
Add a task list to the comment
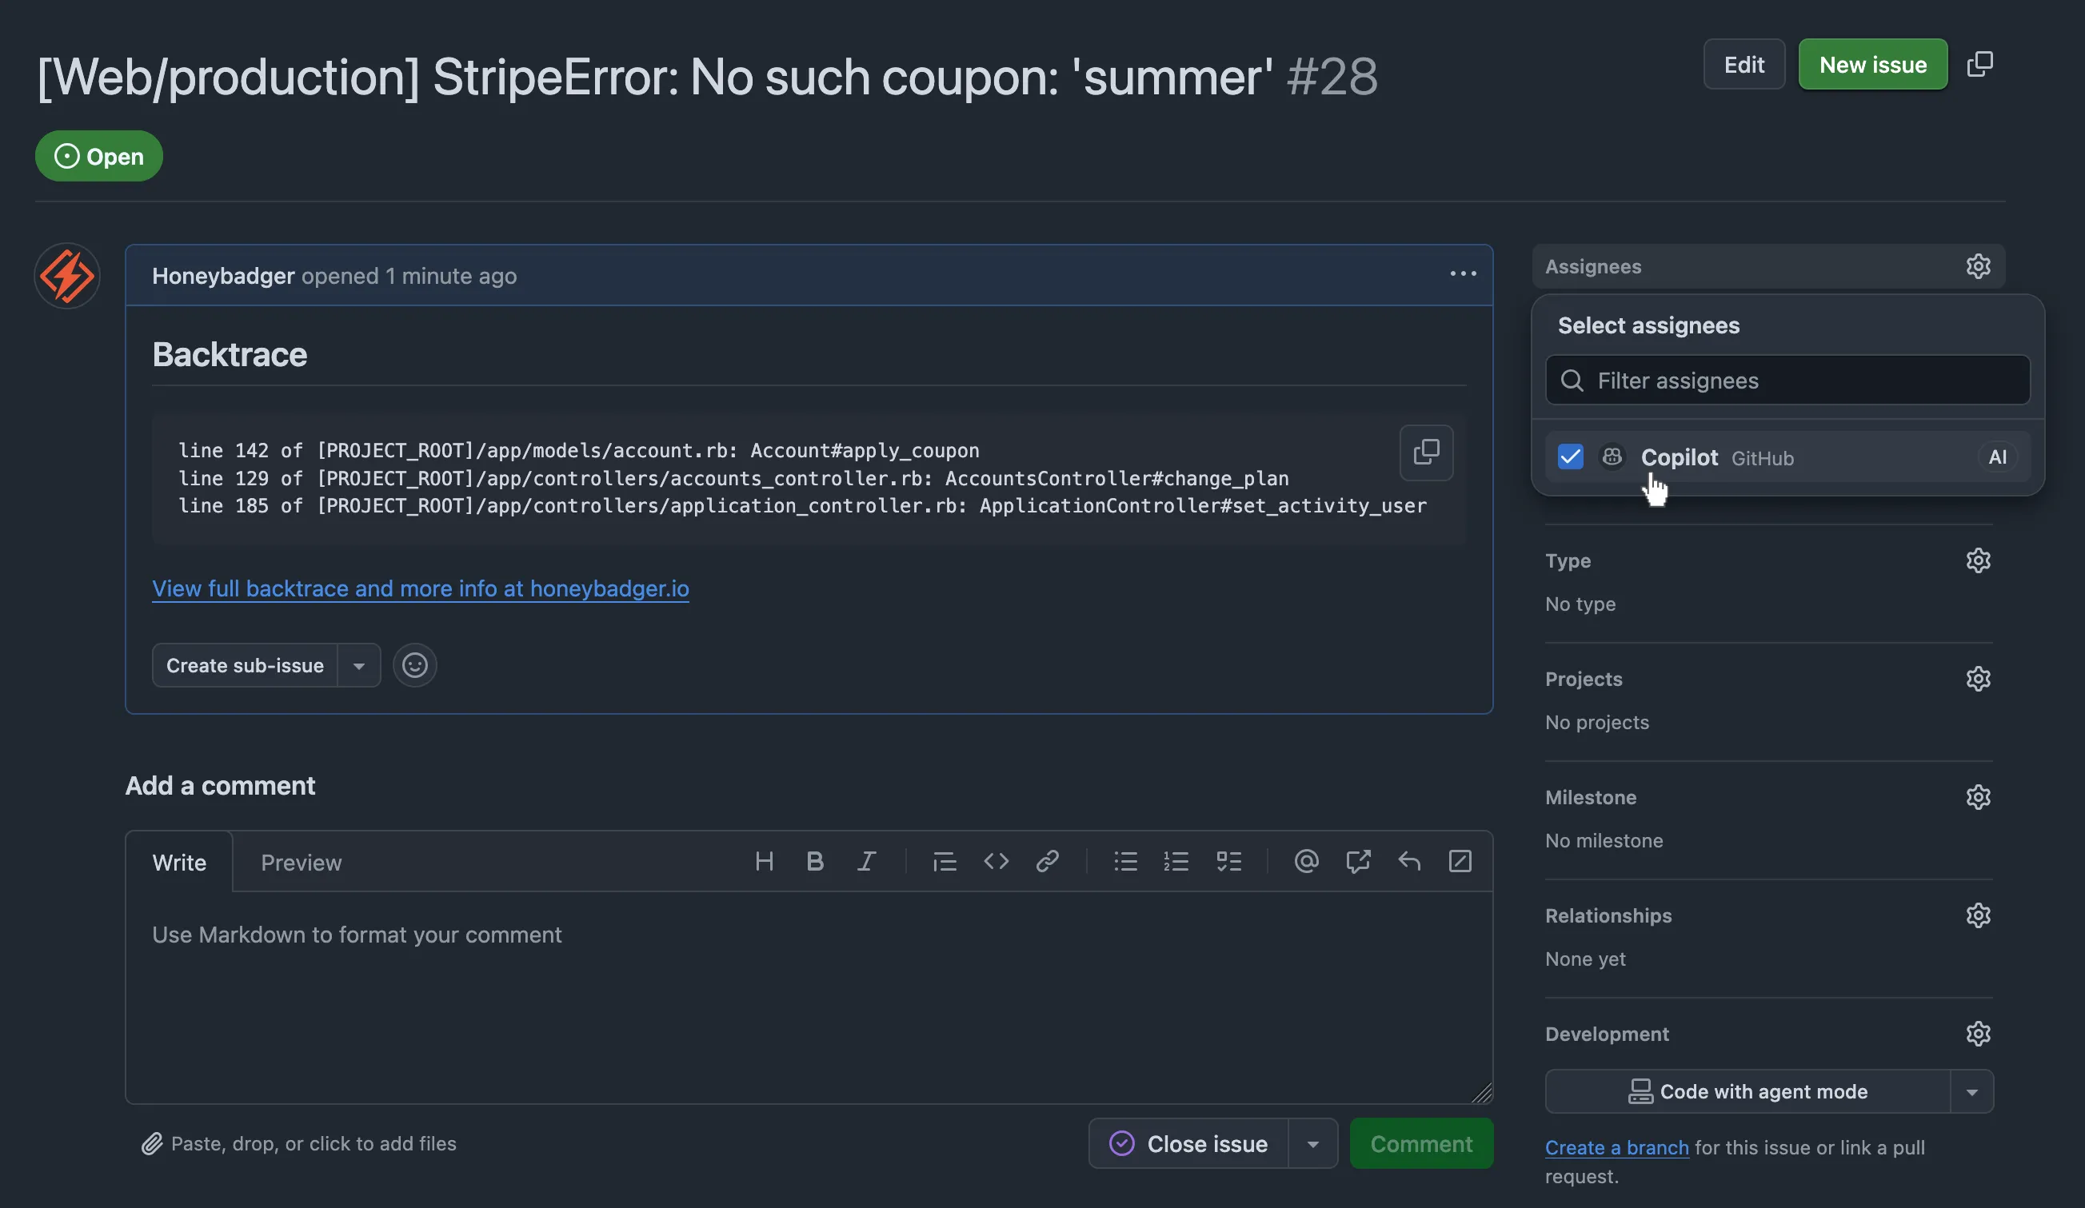pyautogui.click(x=1229, y=861)
